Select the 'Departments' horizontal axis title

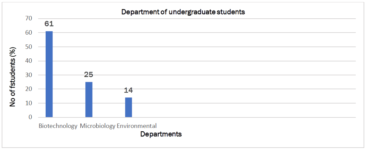click(x=161, y=134)
